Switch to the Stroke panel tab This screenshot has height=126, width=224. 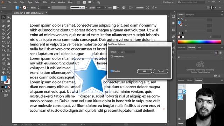tap(190, 80)
